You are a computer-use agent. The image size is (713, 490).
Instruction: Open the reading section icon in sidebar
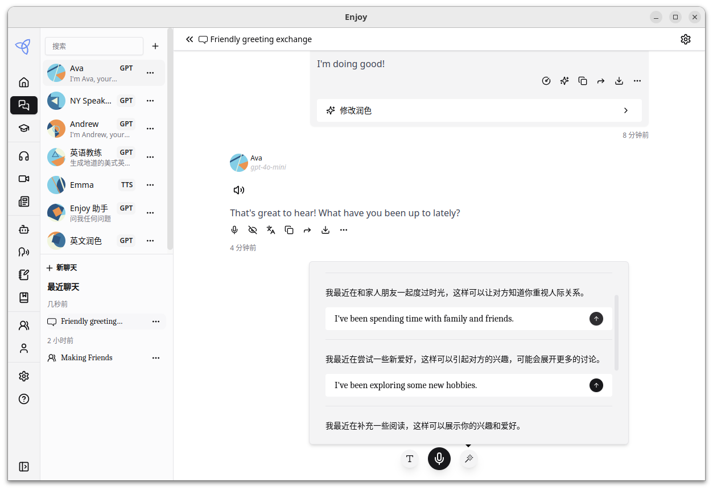[x=23, y=201]
